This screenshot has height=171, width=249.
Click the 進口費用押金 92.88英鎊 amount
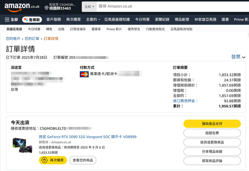pyautogui.click(x=232, y=101)
